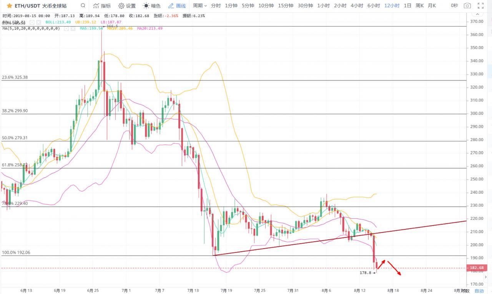Select the 2小时 interval

pyautogui.click(x=340, y=6)
